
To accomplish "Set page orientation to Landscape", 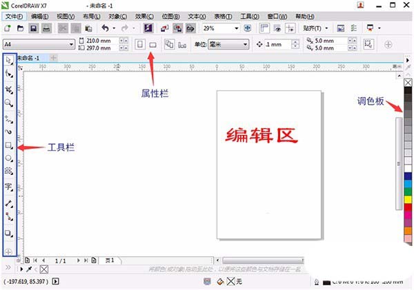I will 153,45.
